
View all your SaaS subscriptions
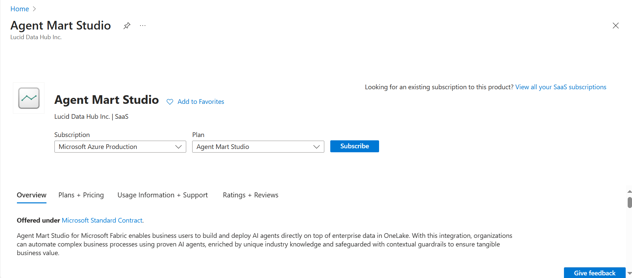point(561,87)
